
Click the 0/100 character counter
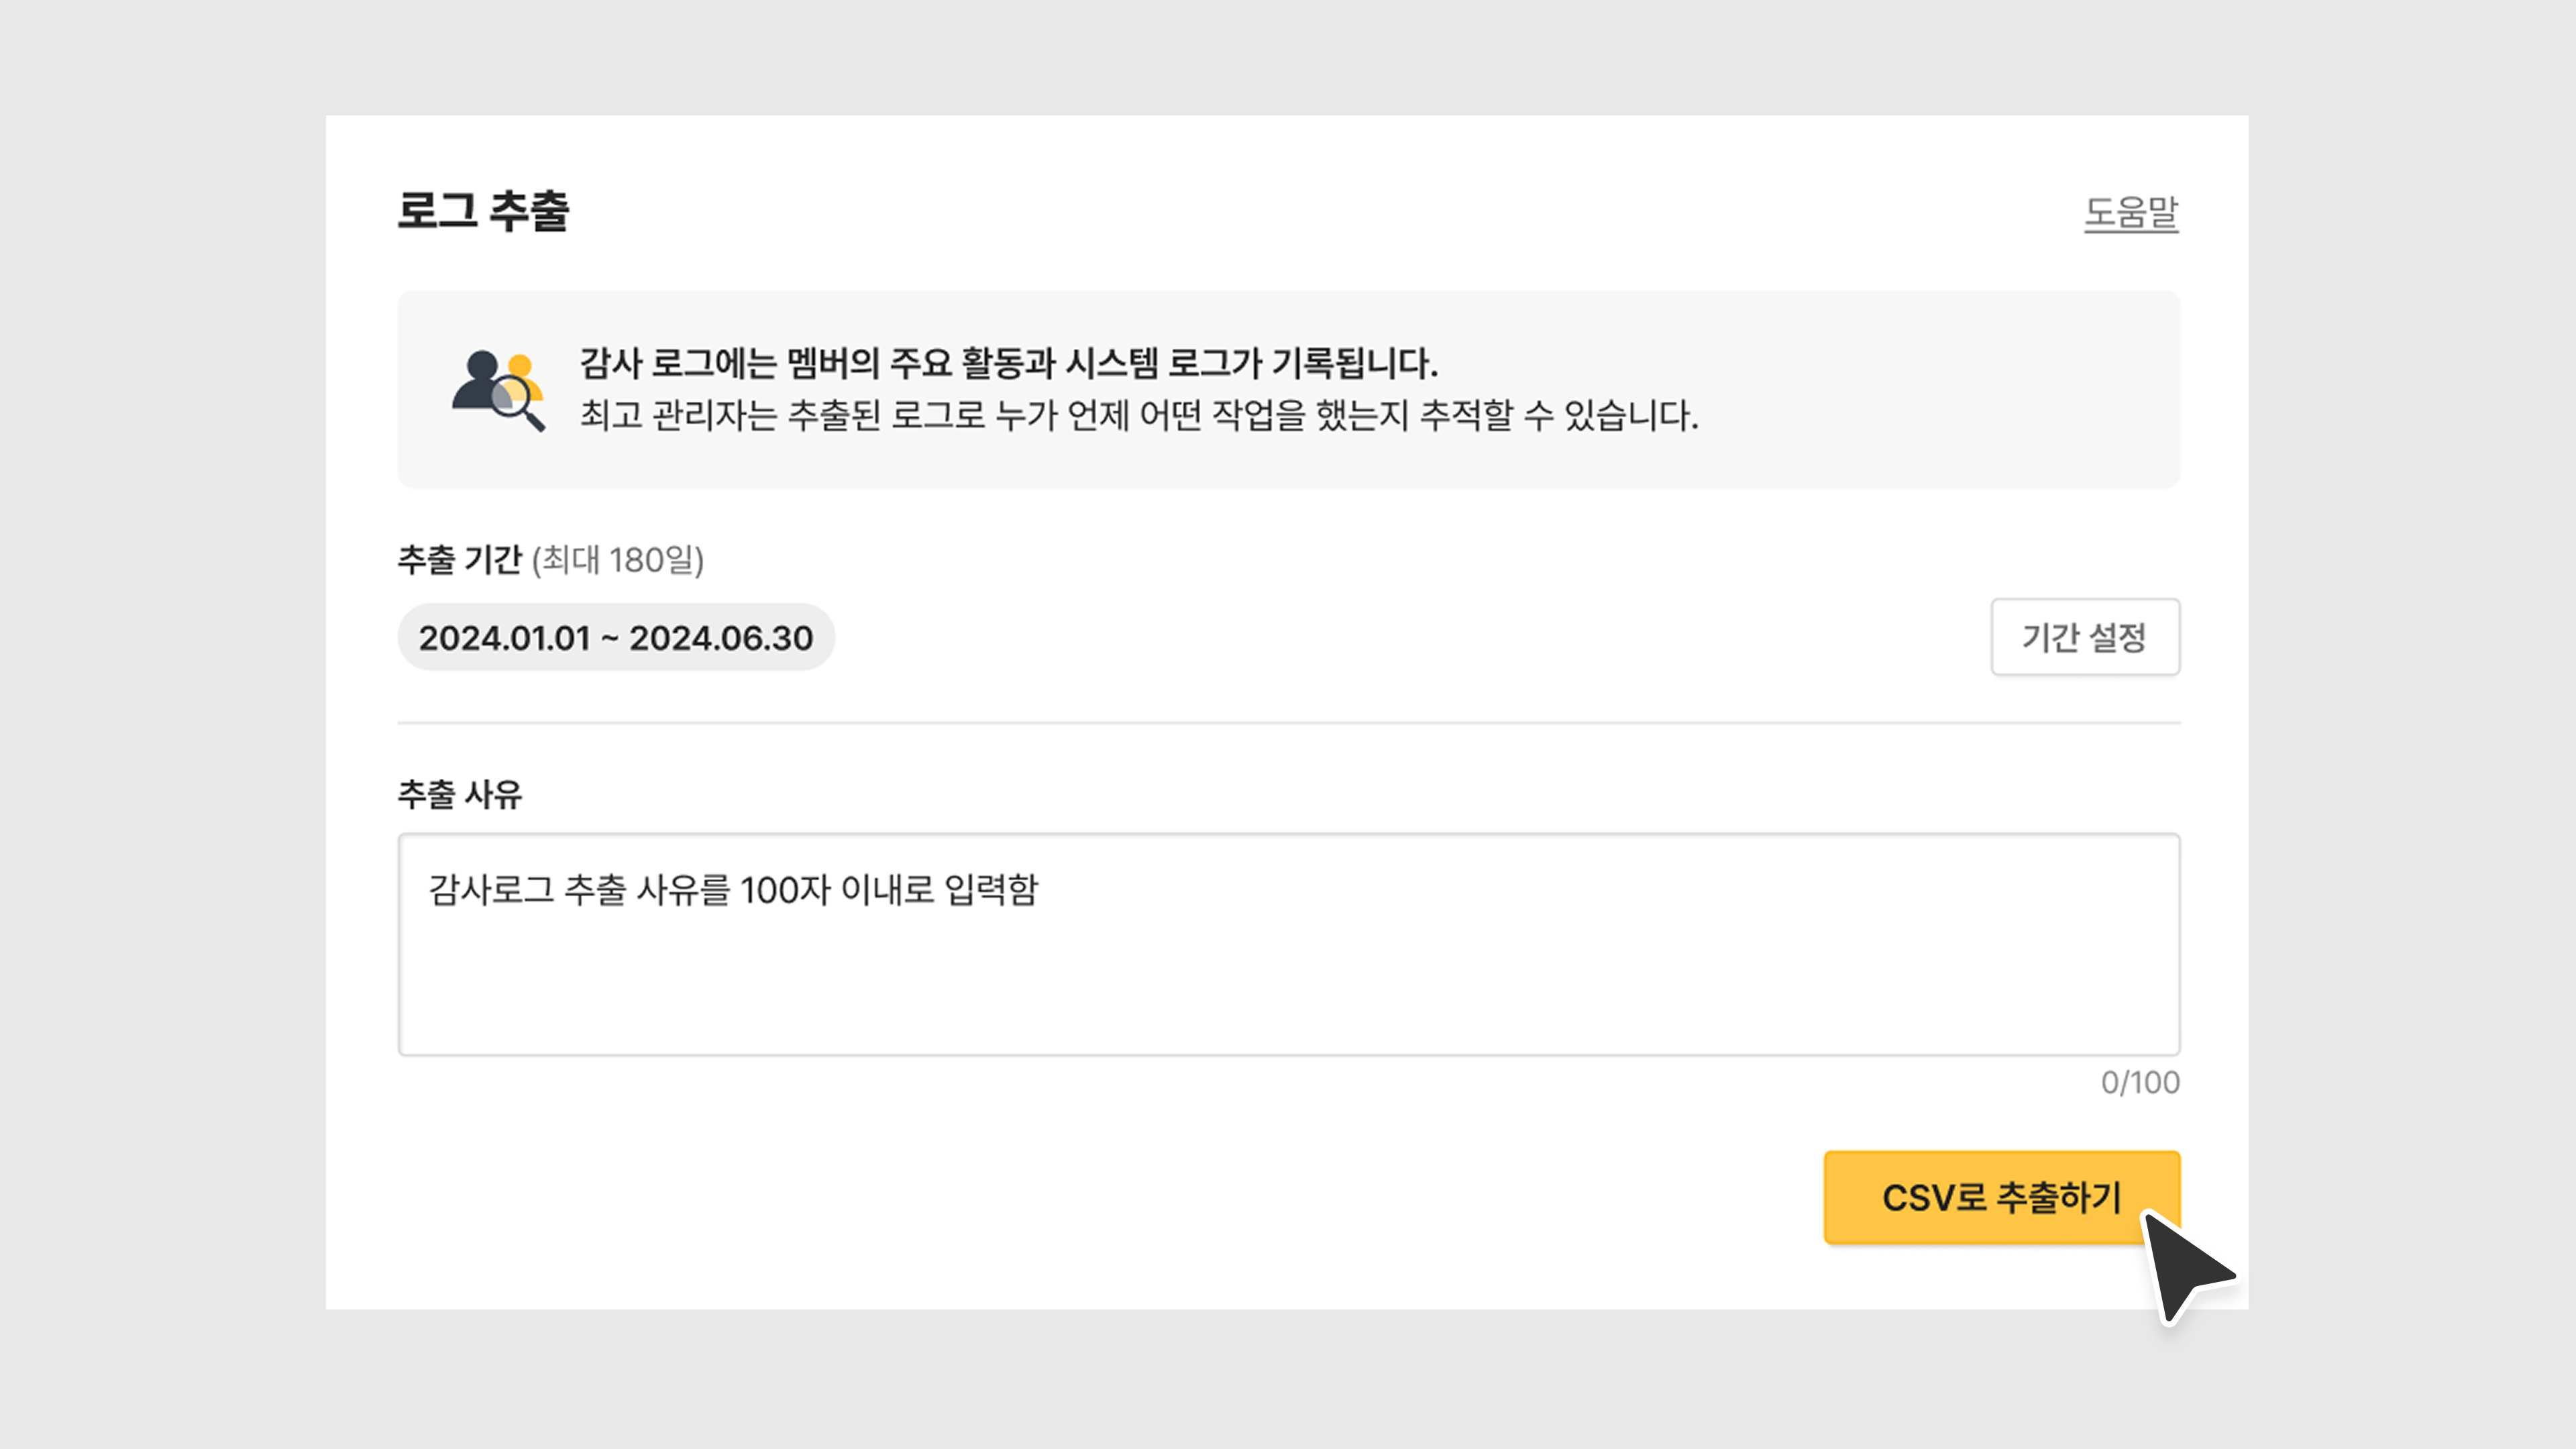(x=2139, y=1082)
